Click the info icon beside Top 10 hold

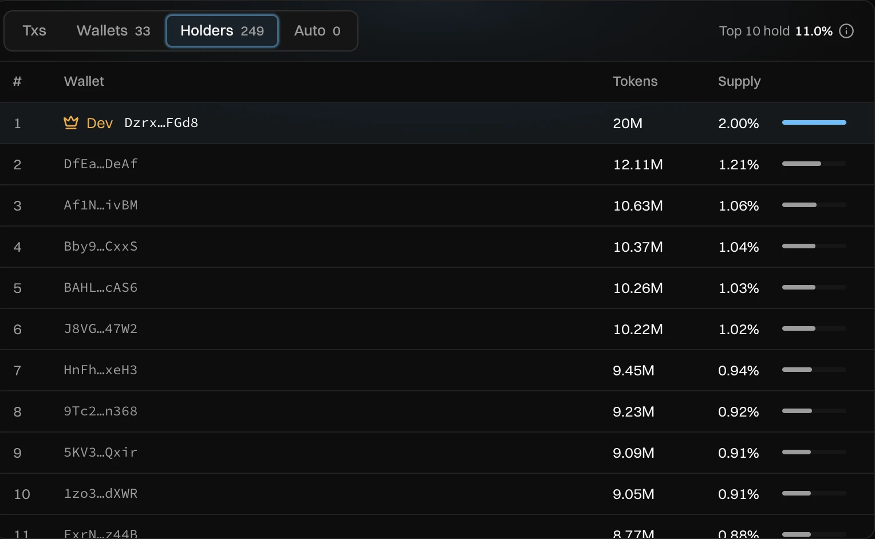(846, 31)
